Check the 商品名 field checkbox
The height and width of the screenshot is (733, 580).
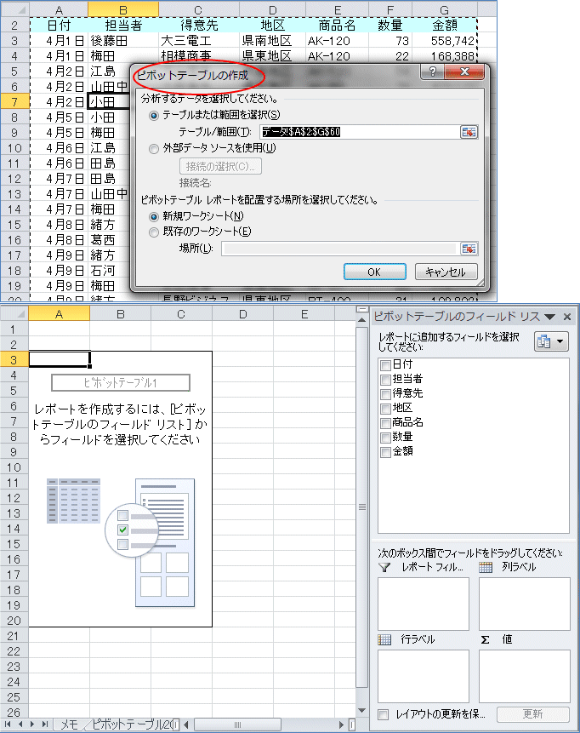pos(385,423)
